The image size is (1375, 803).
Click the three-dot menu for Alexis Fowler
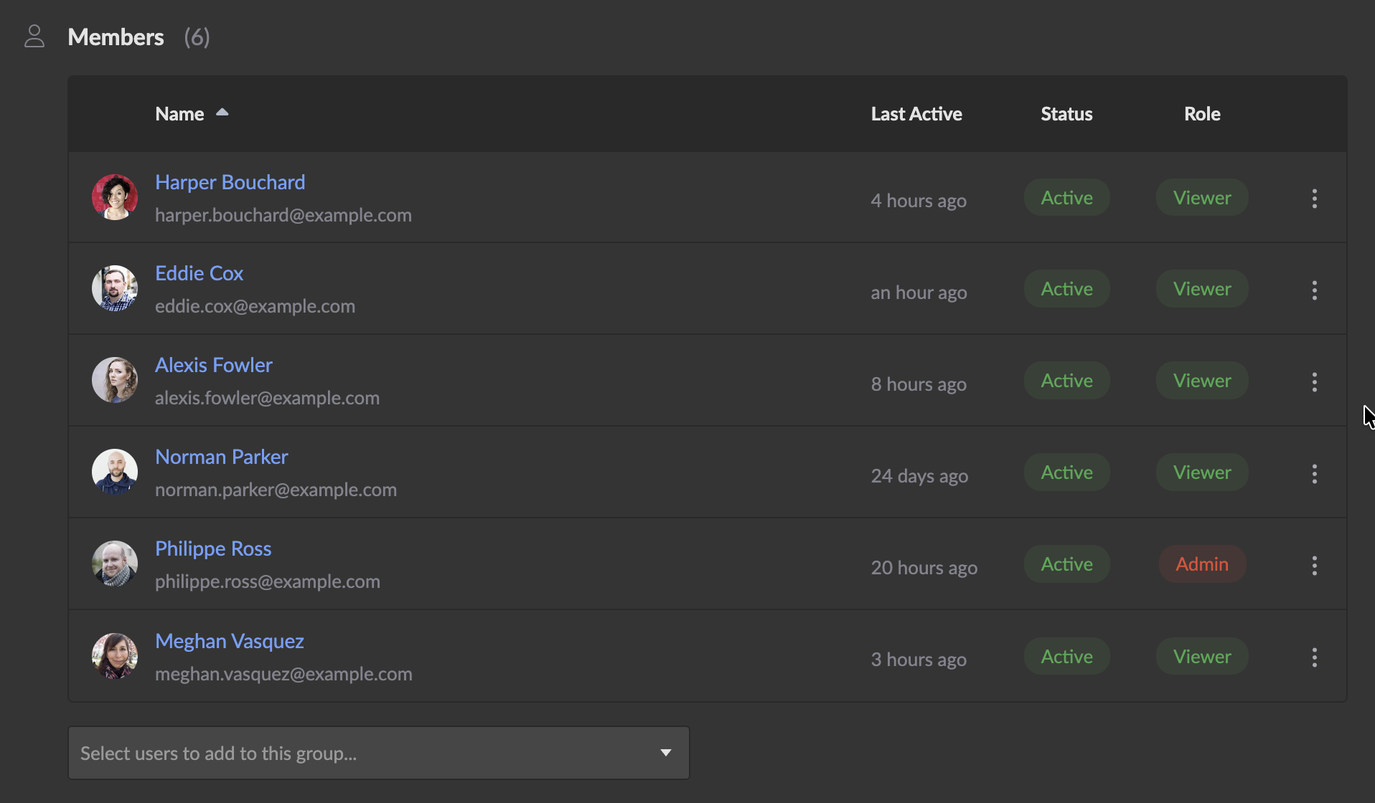click(1314, 382)
